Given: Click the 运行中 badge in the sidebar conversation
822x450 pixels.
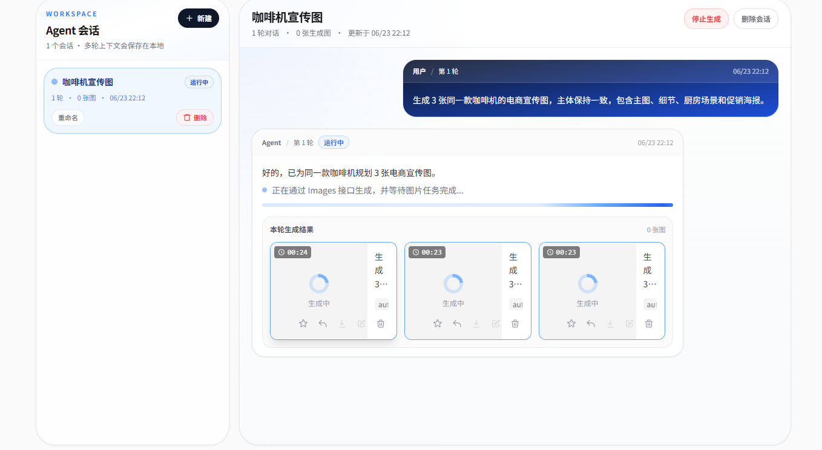Looking at the screenshot, I should point(199,82).
